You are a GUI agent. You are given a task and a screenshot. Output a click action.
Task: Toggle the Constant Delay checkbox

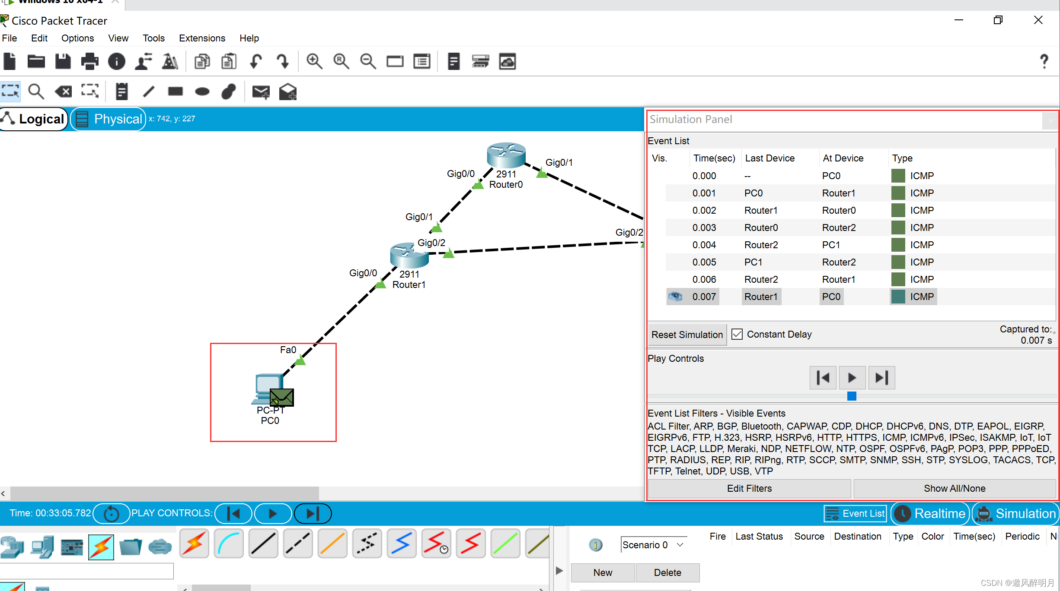[x=737, y=334]
